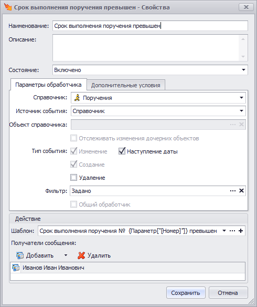The height and width of the screenshot is (307, 257).
Task: Open the Состояние dropdown
Action: point(243,70)
